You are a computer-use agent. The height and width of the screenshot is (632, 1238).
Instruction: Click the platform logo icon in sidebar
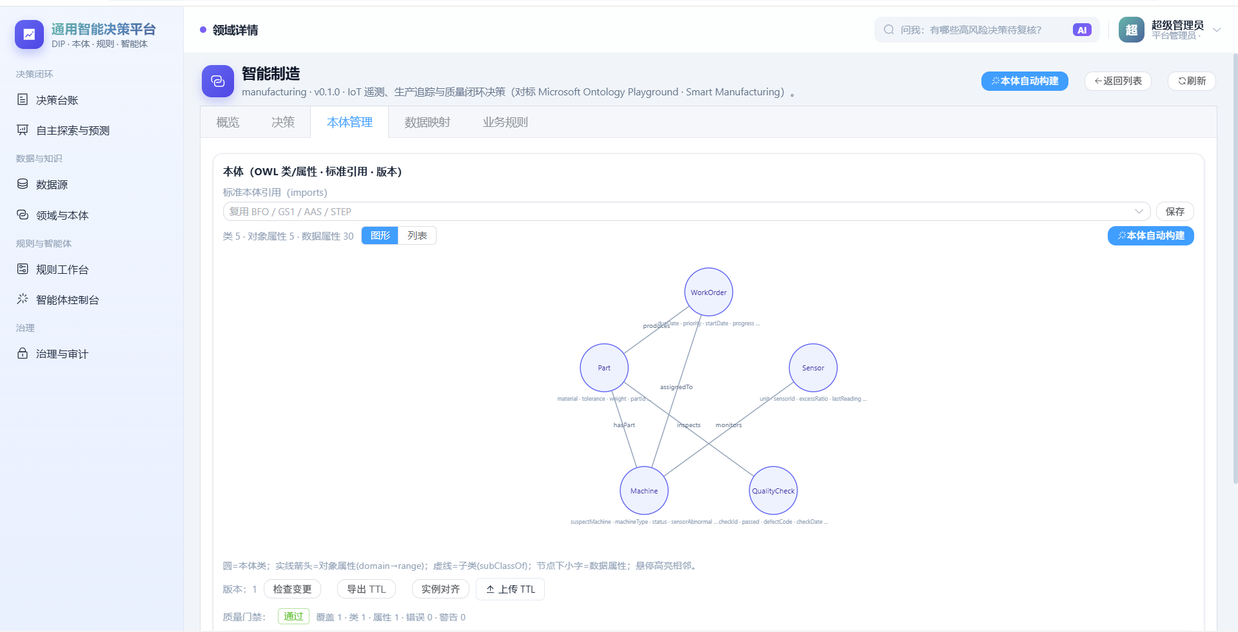29,35
